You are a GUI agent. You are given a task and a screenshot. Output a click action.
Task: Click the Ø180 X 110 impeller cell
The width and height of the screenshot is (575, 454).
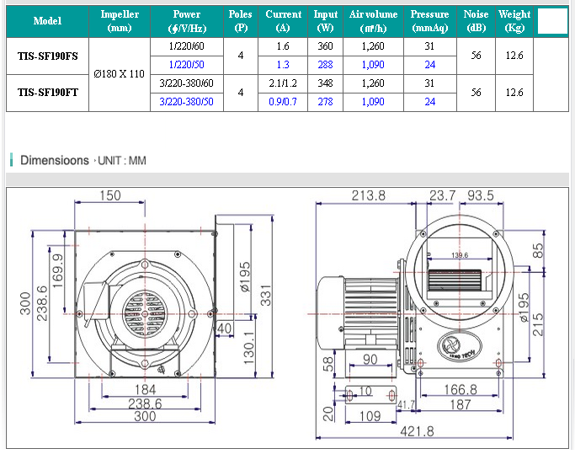click(x=120, y=74)
